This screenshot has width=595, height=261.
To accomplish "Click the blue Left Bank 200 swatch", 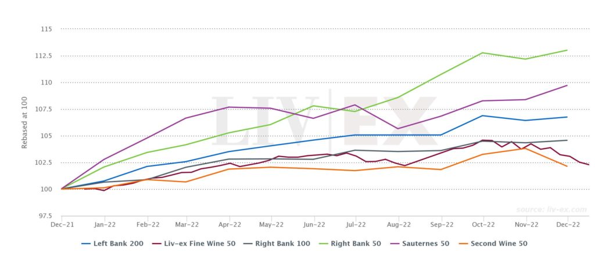I will point(85,244).
